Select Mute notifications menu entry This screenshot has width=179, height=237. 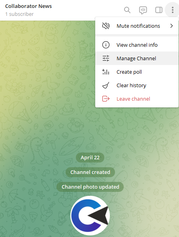pos(137,26)
